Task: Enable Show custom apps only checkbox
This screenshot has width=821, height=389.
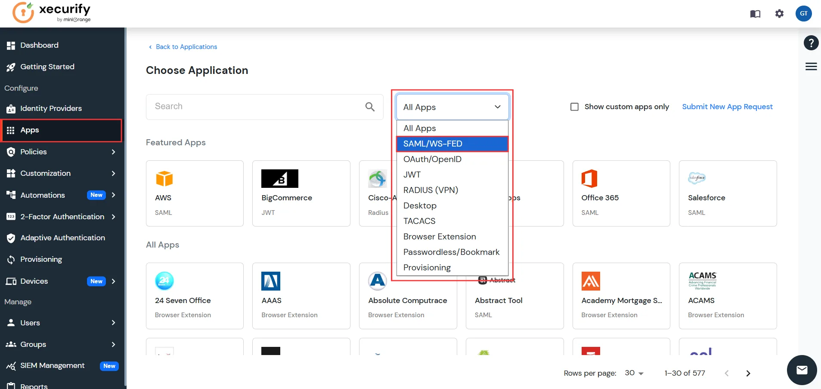Action: coord(574,107)
